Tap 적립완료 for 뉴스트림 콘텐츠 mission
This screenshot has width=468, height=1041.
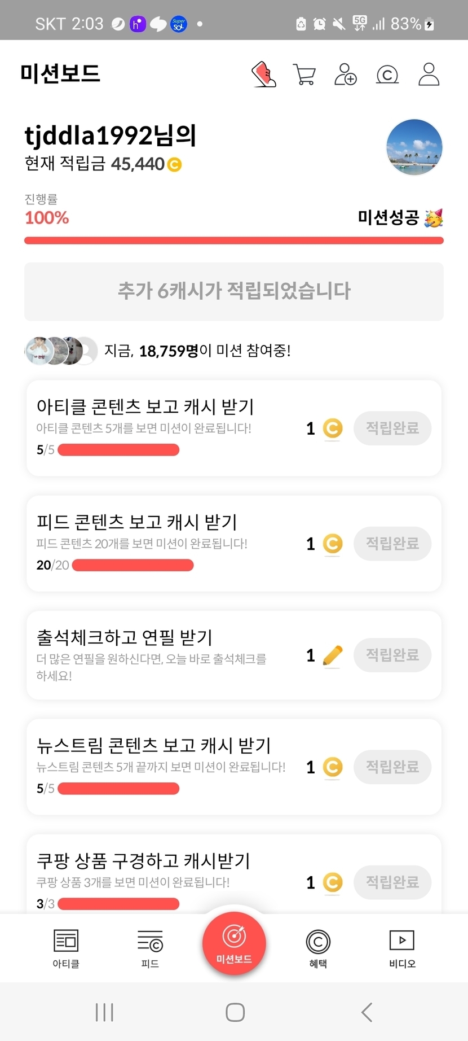(x=392, y=767)
